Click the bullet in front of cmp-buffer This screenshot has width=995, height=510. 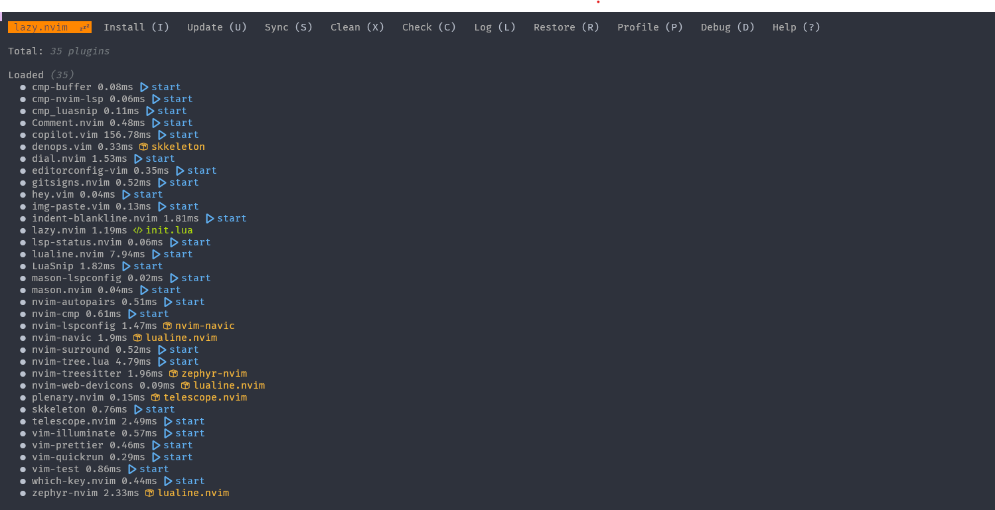click(x=23, y=87)
